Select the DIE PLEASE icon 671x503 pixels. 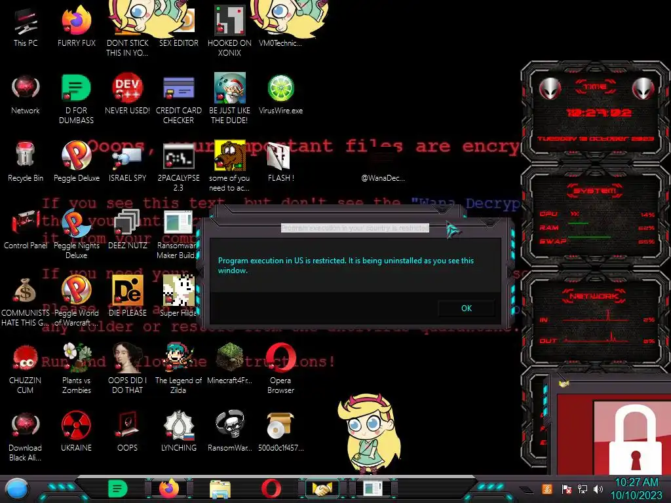(x=127, y=297)
